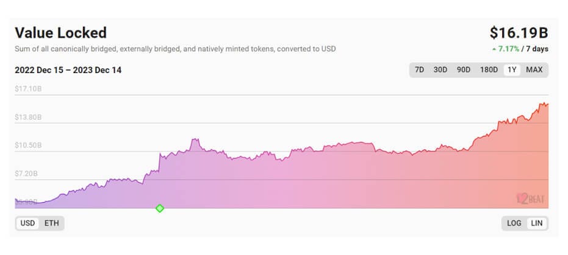Viewport: 568px width, 255px height.
Task: Show the 90D time range
Action: tap(464, 70)
